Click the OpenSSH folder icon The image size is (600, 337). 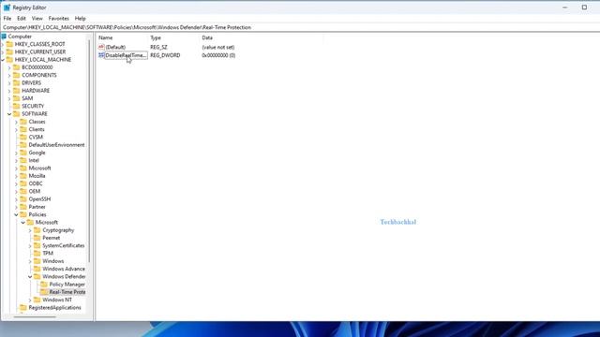(x=23, y=199)
